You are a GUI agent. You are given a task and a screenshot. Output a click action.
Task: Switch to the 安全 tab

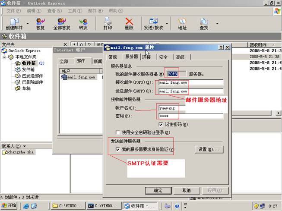(x=163, y=57)
